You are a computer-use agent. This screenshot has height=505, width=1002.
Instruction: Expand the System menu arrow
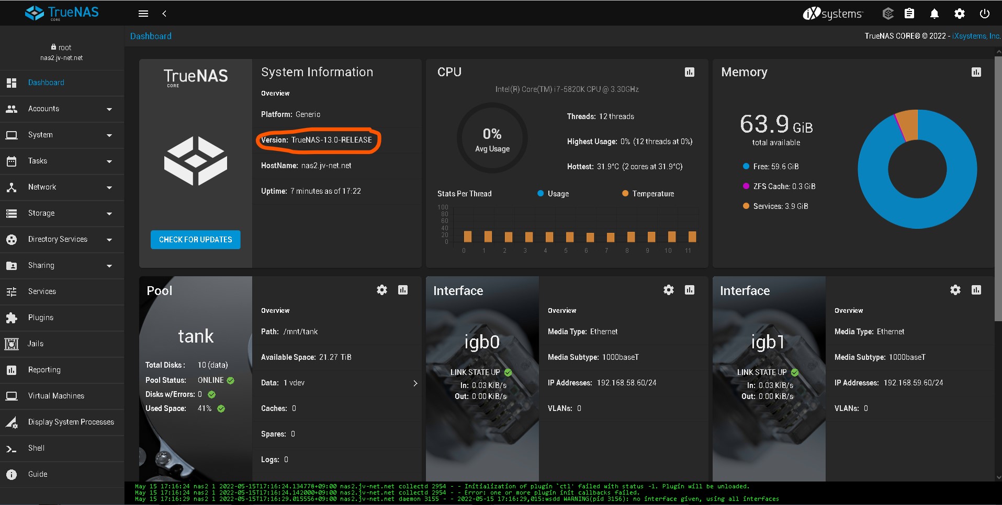[x=109, y=135]
